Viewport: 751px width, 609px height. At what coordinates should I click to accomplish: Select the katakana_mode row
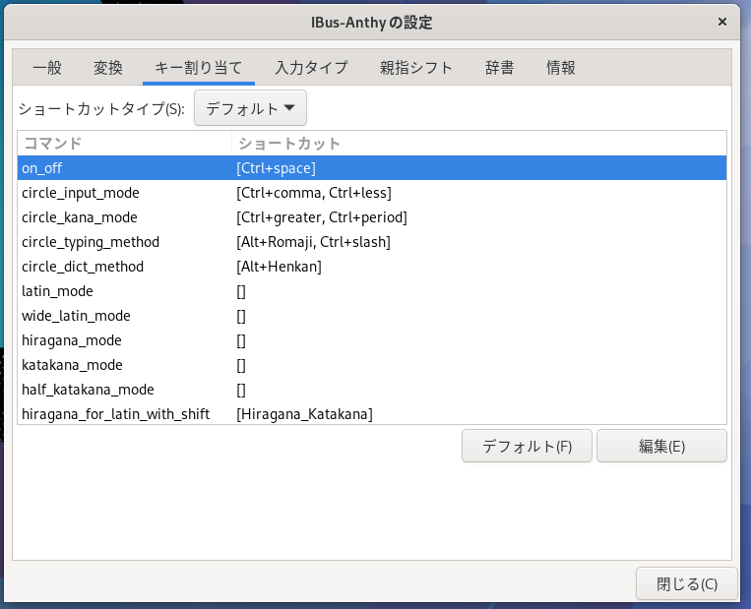pos(372,365)
